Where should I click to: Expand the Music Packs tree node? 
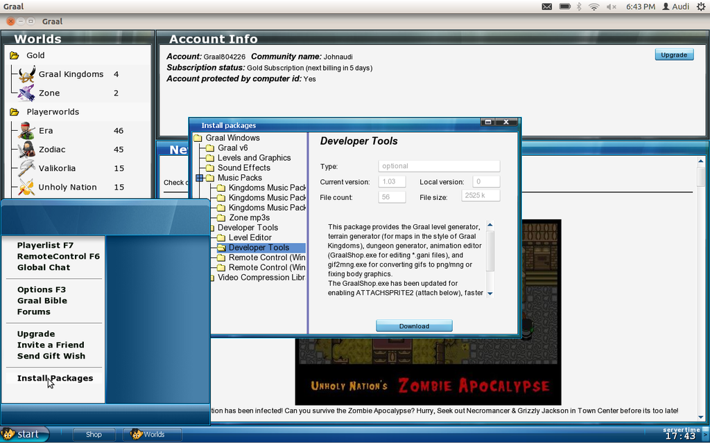[199, 178]
